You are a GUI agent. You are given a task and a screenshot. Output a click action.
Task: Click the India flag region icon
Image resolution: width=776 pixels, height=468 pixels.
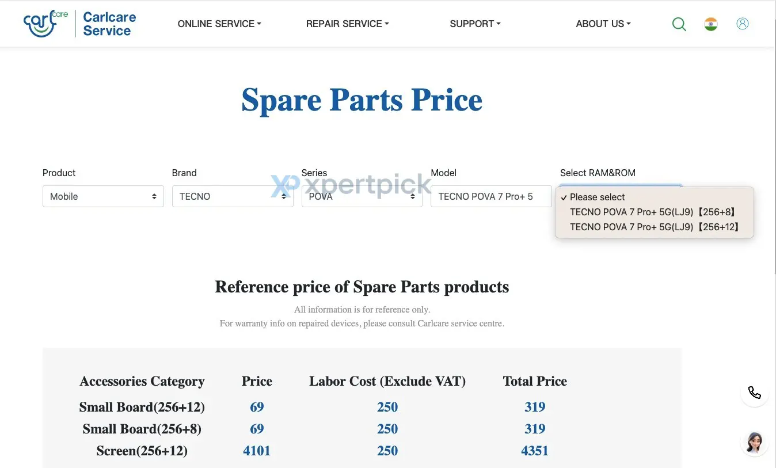(711, 24)
